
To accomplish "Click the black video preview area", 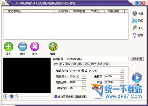I will pyautogui.click(x=27, y=75).
